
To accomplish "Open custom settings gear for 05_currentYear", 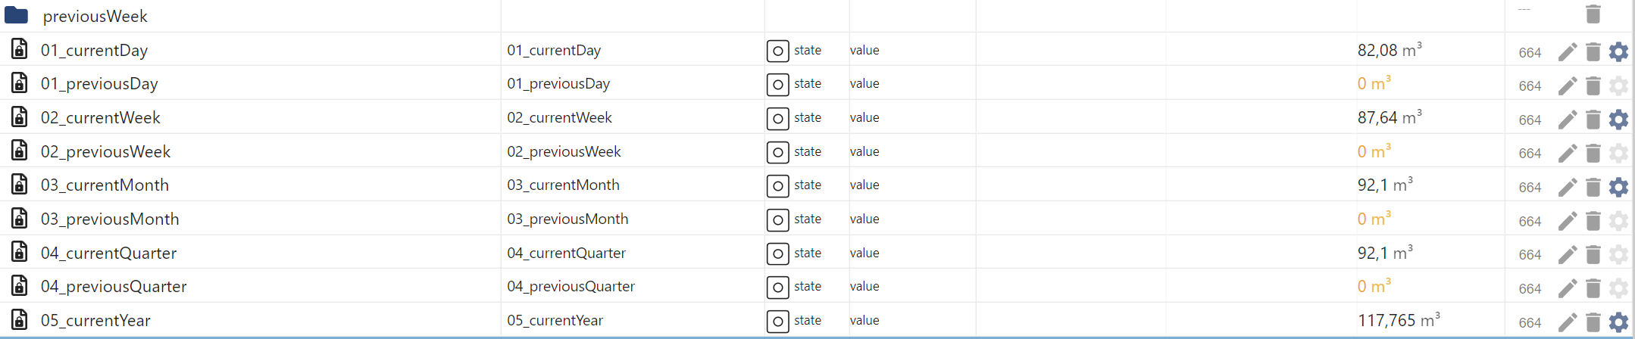I will pyautogui.click(x=1618, y=322).
